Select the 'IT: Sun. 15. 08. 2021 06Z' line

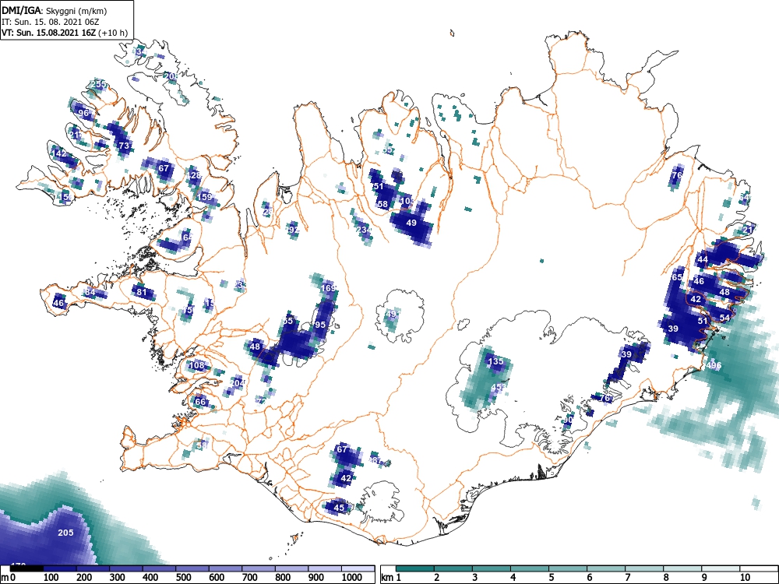click(x=50, y=22)
